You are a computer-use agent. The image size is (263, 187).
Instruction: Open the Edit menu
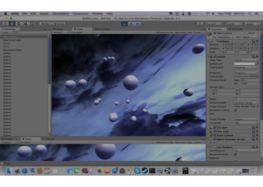pos(33,14)
